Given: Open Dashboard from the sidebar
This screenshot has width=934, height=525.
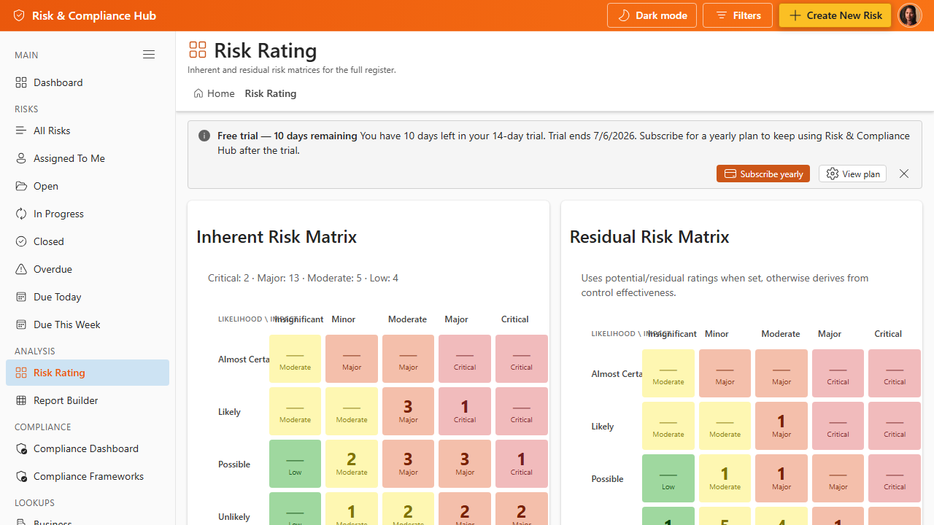Looking at the screenshot, I should click(88, 82).
